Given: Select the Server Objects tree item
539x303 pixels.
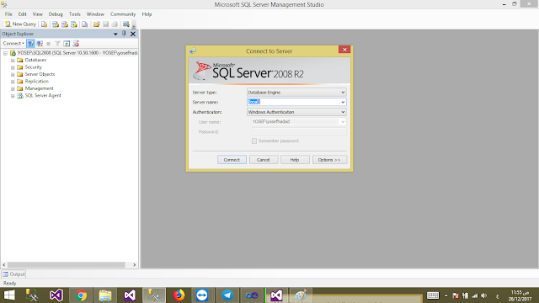Looking at the screenshot, I should pyautogui.click(x=40, y=74).
